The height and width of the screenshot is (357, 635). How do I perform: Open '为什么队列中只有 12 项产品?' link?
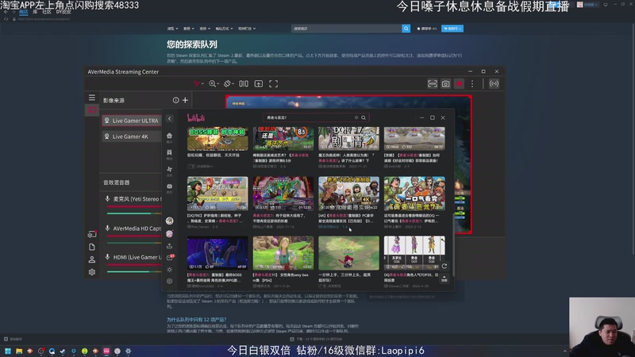[x=196, y=320]
